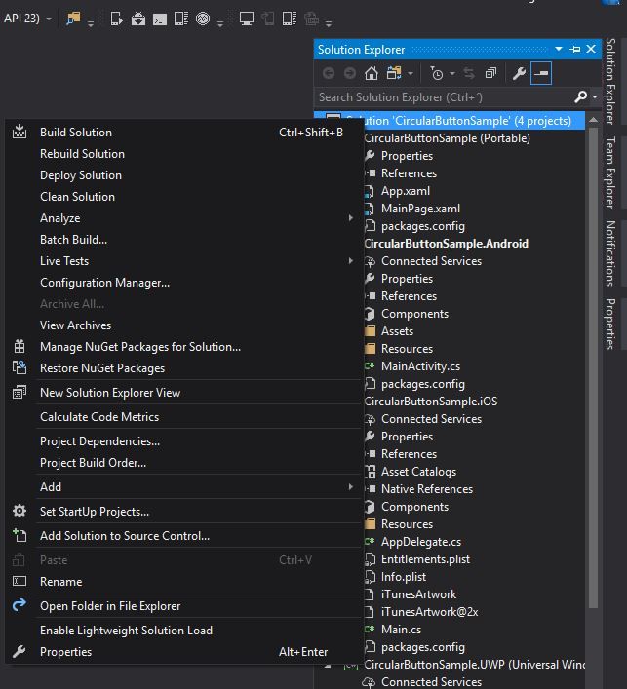
Task: Click Solution Explorer vertical scrollbar thumb
Action: click(x=593, y=368)
